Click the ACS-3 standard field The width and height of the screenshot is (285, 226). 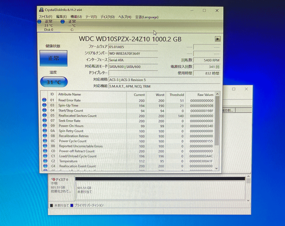164,80
